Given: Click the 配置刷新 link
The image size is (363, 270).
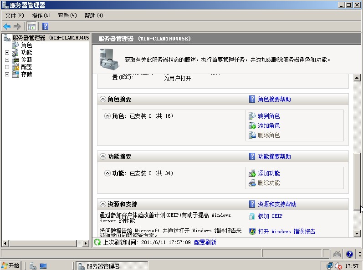Looking at the screenshot, I should 205,242.
